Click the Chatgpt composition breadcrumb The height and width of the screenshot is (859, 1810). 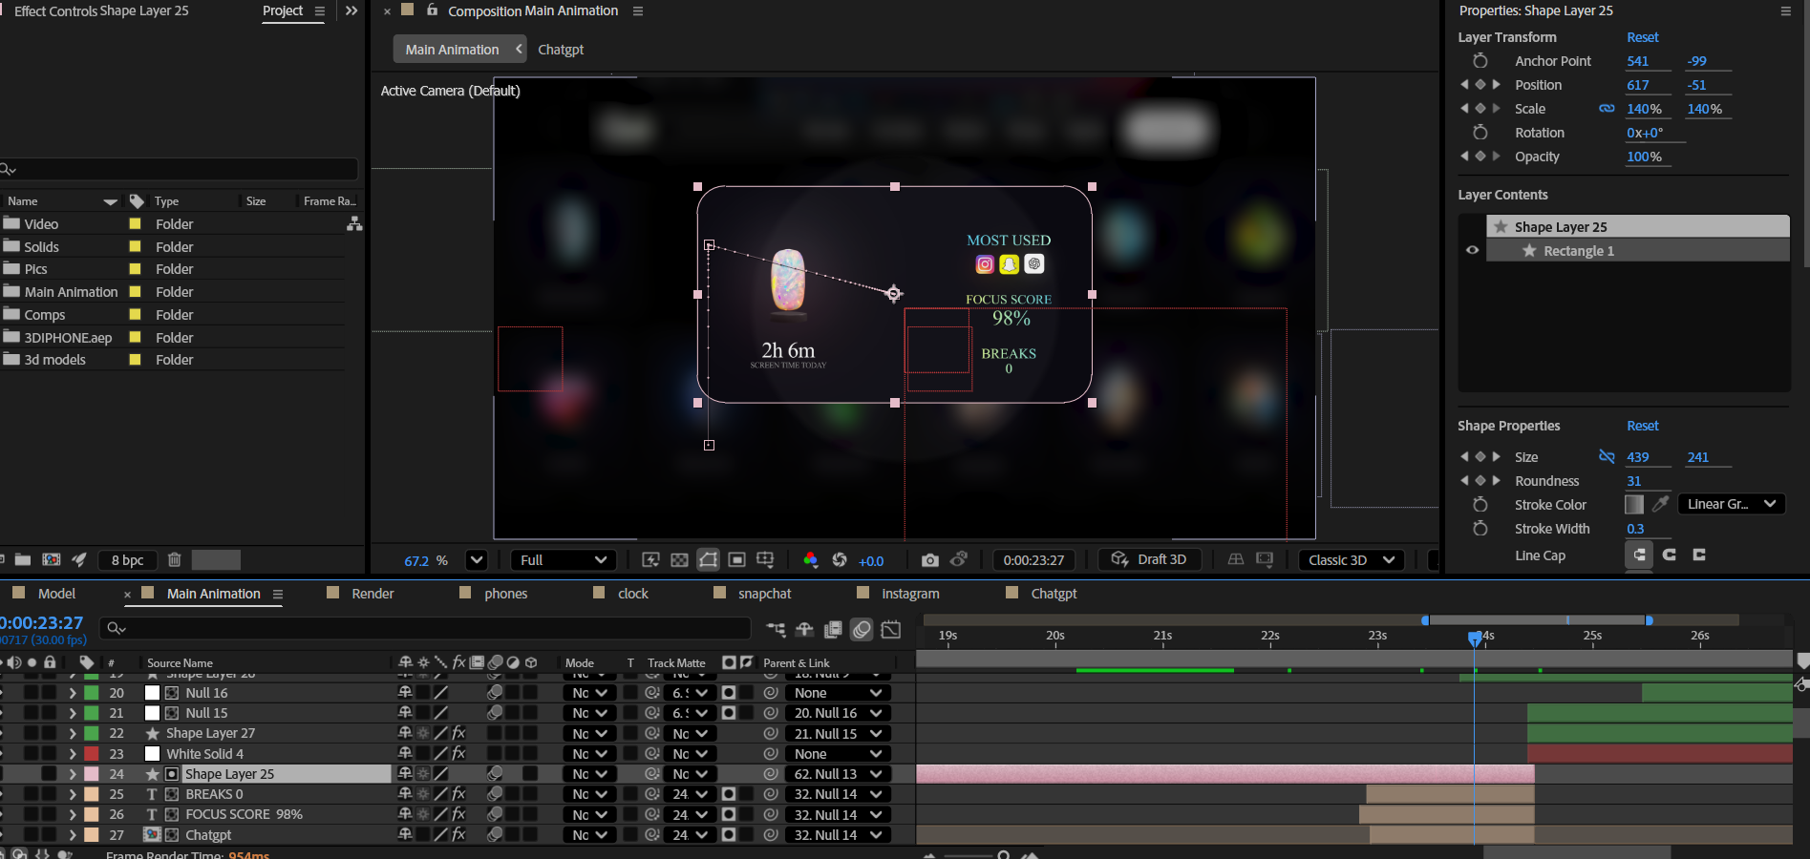coord(560,50)
